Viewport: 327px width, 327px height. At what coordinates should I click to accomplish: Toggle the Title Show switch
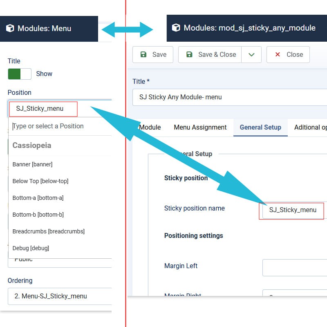point(20,74)
